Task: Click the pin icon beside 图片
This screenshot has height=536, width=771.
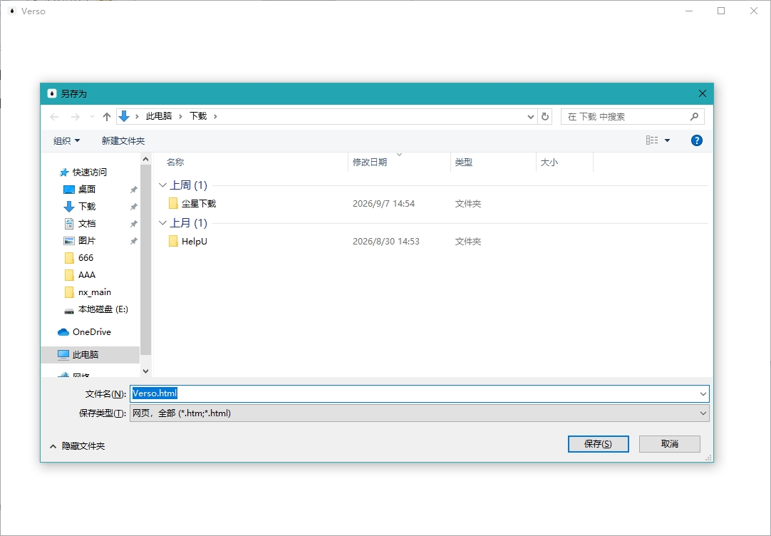Action: [133, 242]
